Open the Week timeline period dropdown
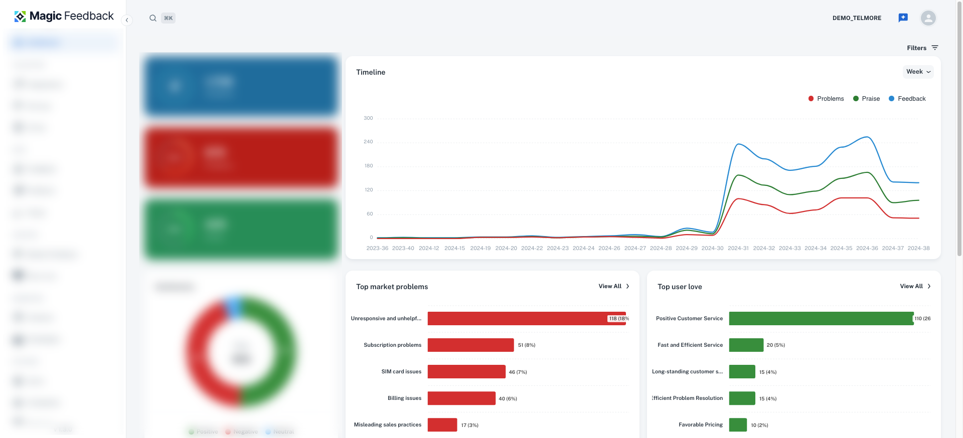 coord(918,72)
